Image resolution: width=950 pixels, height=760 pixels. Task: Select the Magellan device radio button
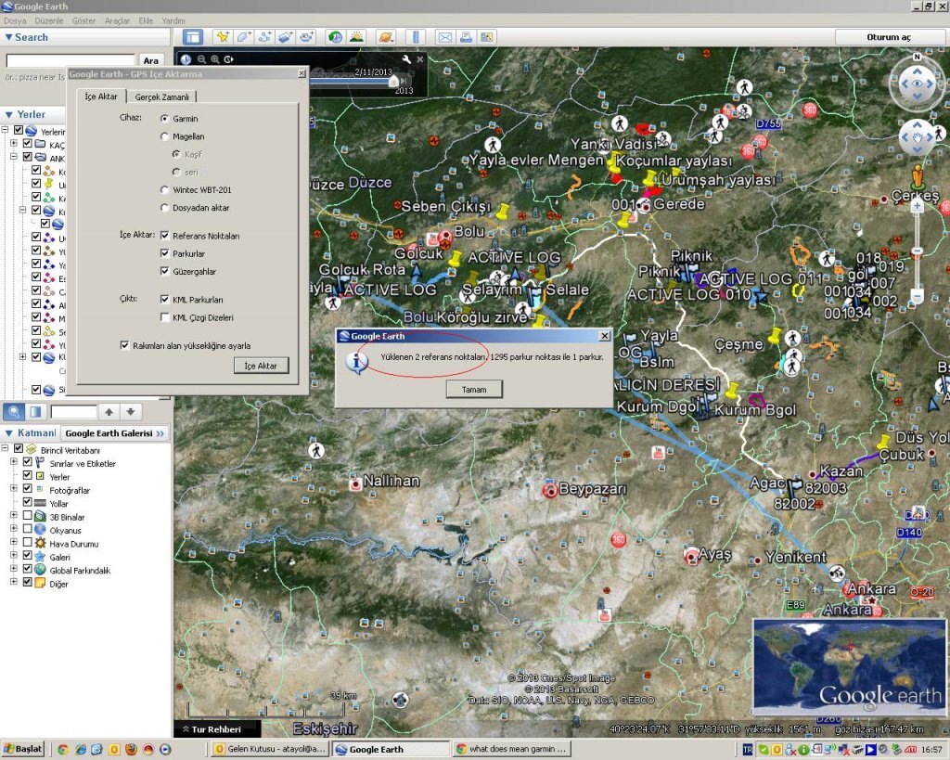click(164, 136)
